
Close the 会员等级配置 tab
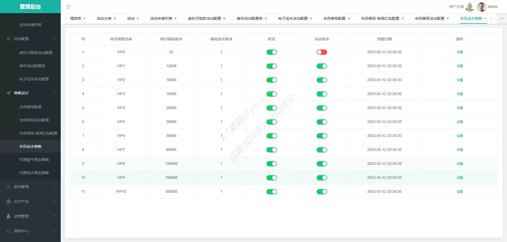(349, 18)
